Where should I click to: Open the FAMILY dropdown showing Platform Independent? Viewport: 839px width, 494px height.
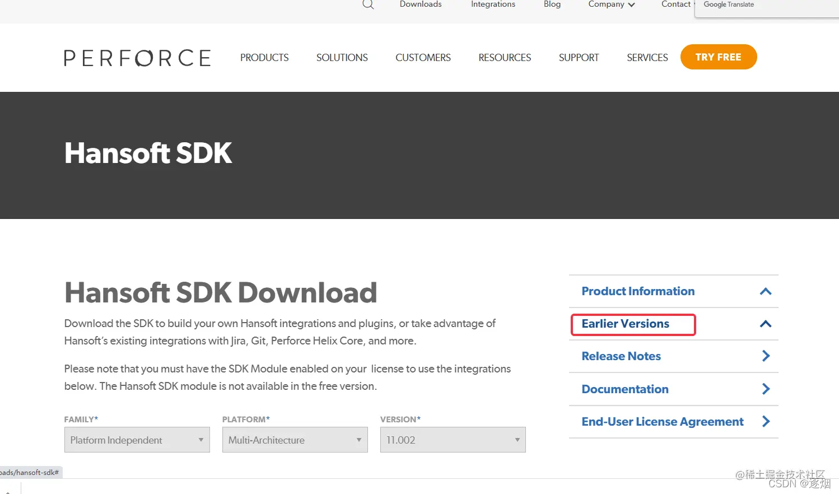click(x=137, y=440)
